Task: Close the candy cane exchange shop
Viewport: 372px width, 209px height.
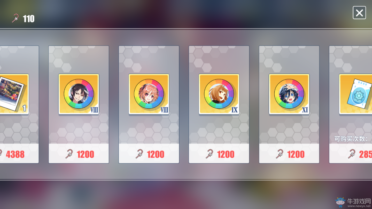Action: [359, 13]
